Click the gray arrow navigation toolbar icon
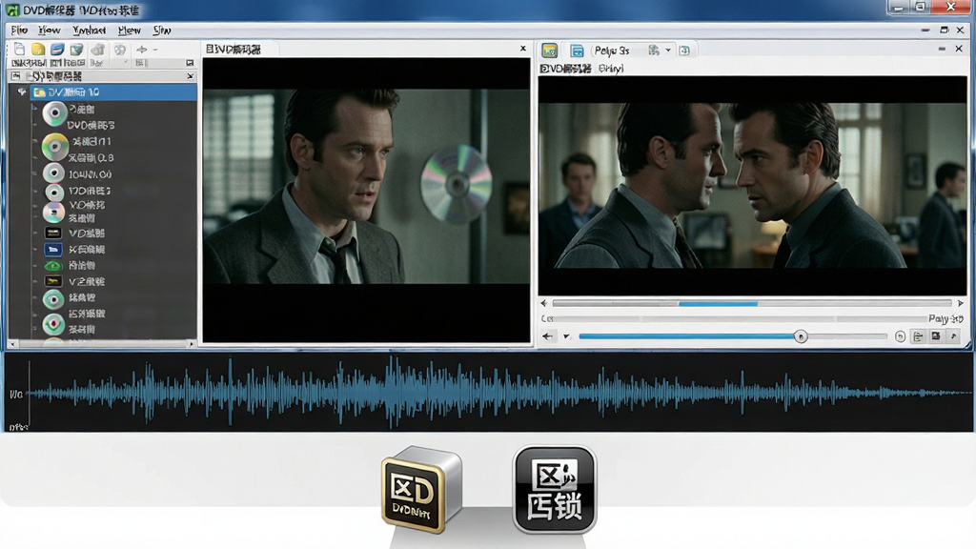This screenshot has width=976, height=549. pos(142,50)
